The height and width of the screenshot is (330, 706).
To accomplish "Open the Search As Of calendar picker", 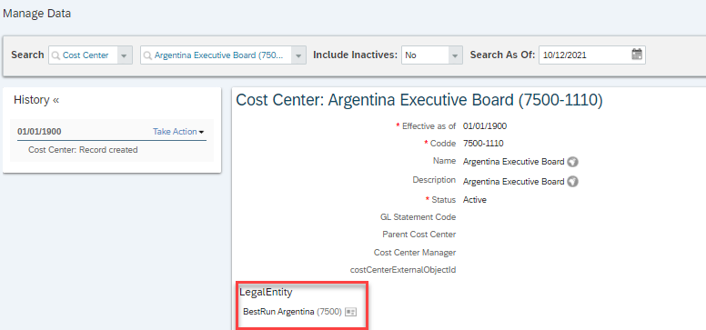I will click(x=637, y=55).
